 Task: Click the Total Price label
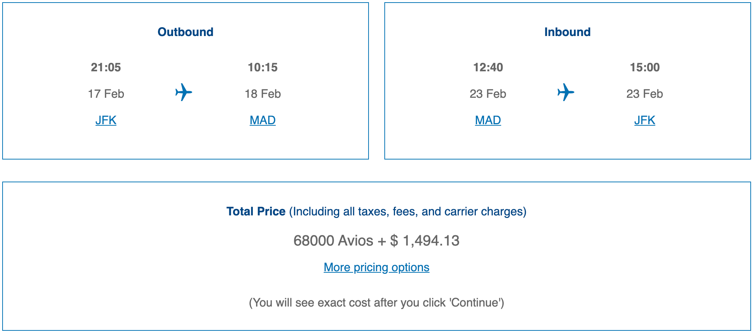pos(256,211)
